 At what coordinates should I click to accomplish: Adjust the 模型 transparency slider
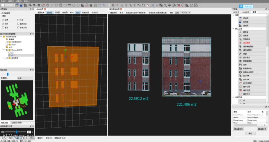[17, 132]
